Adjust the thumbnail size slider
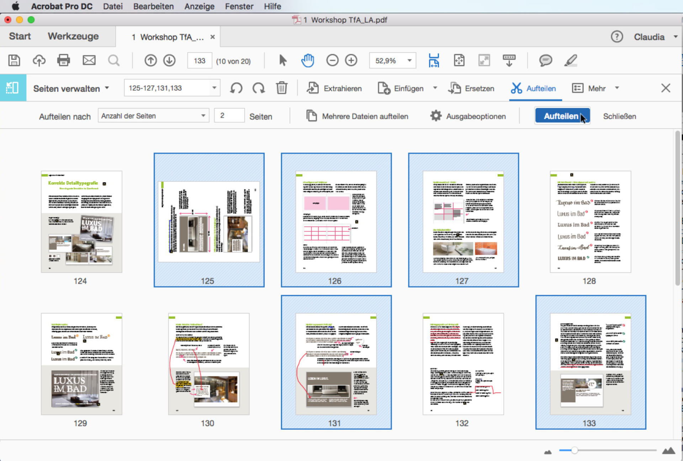This screenshot has width=683, height=461. click(574, 451)
